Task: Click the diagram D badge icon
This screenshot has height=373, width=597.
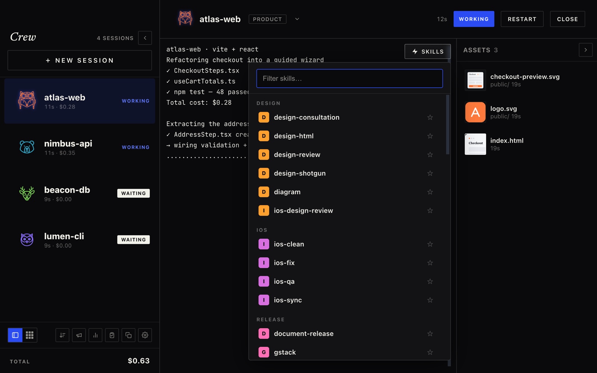Action: 264,192
